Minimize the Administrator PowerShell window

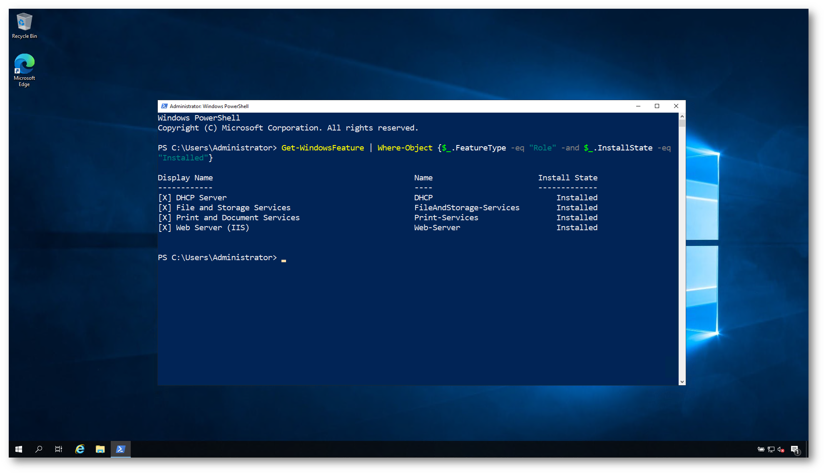click(x=638, y=106)
